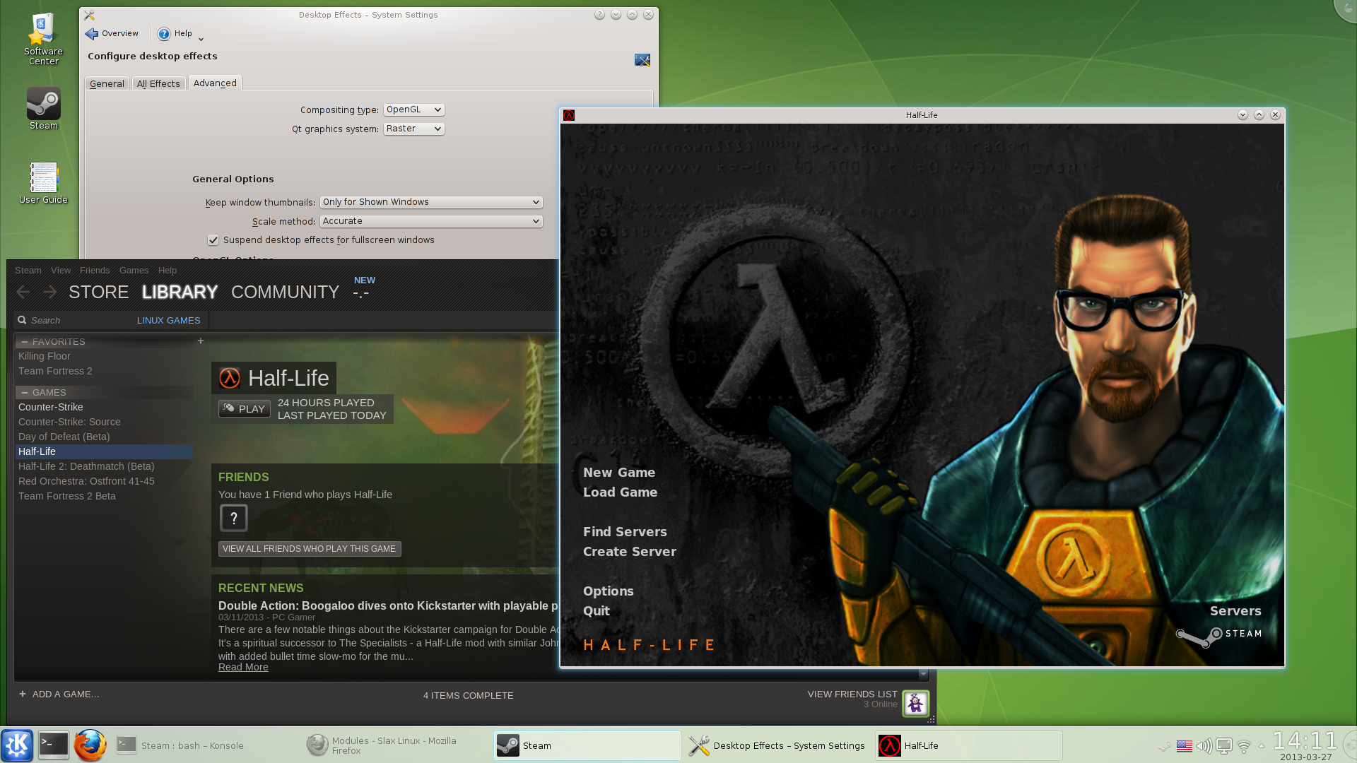
Task: Click the search magnifier icon in Steam
Action: pyautogui.click(x=22, y=320)
